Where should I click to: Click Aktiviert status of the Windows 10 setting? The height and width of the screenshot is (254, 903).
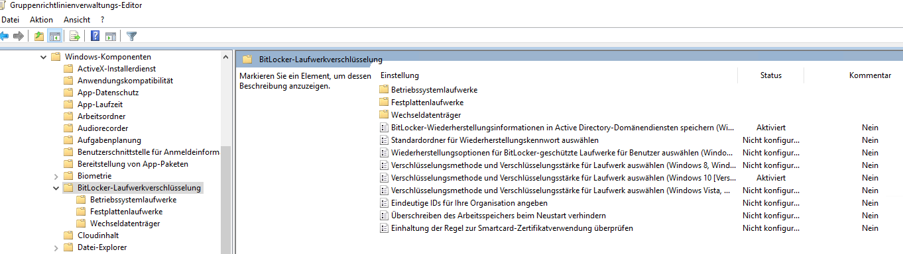click(771, 177)
